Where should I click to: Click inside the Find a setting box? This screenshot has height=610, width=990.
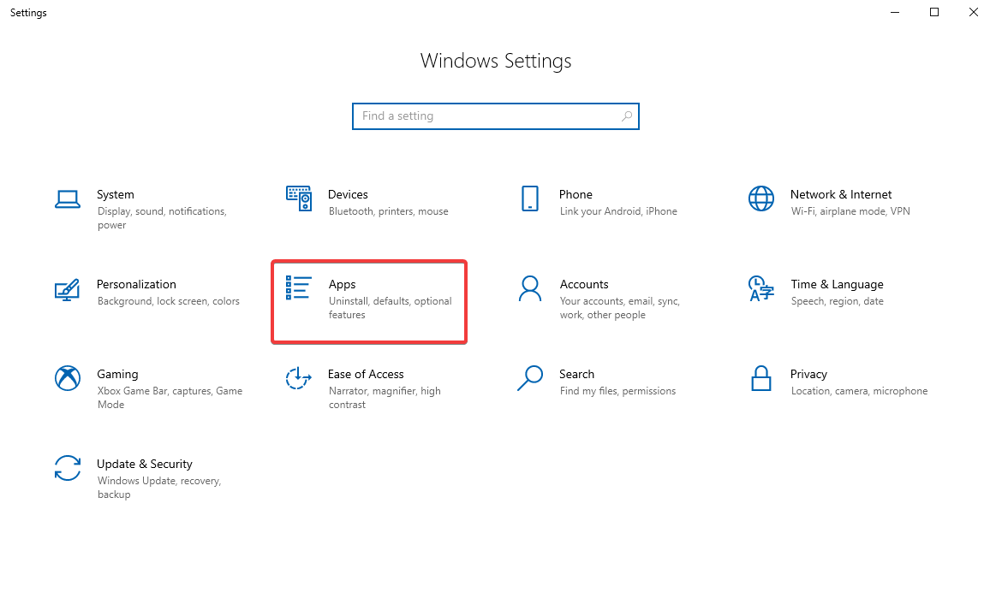click(x=496, y=115)
